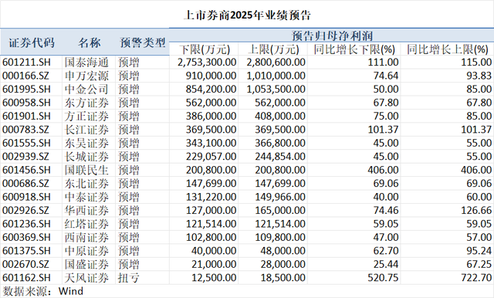Select the value 910,000.00

(211, 76)
